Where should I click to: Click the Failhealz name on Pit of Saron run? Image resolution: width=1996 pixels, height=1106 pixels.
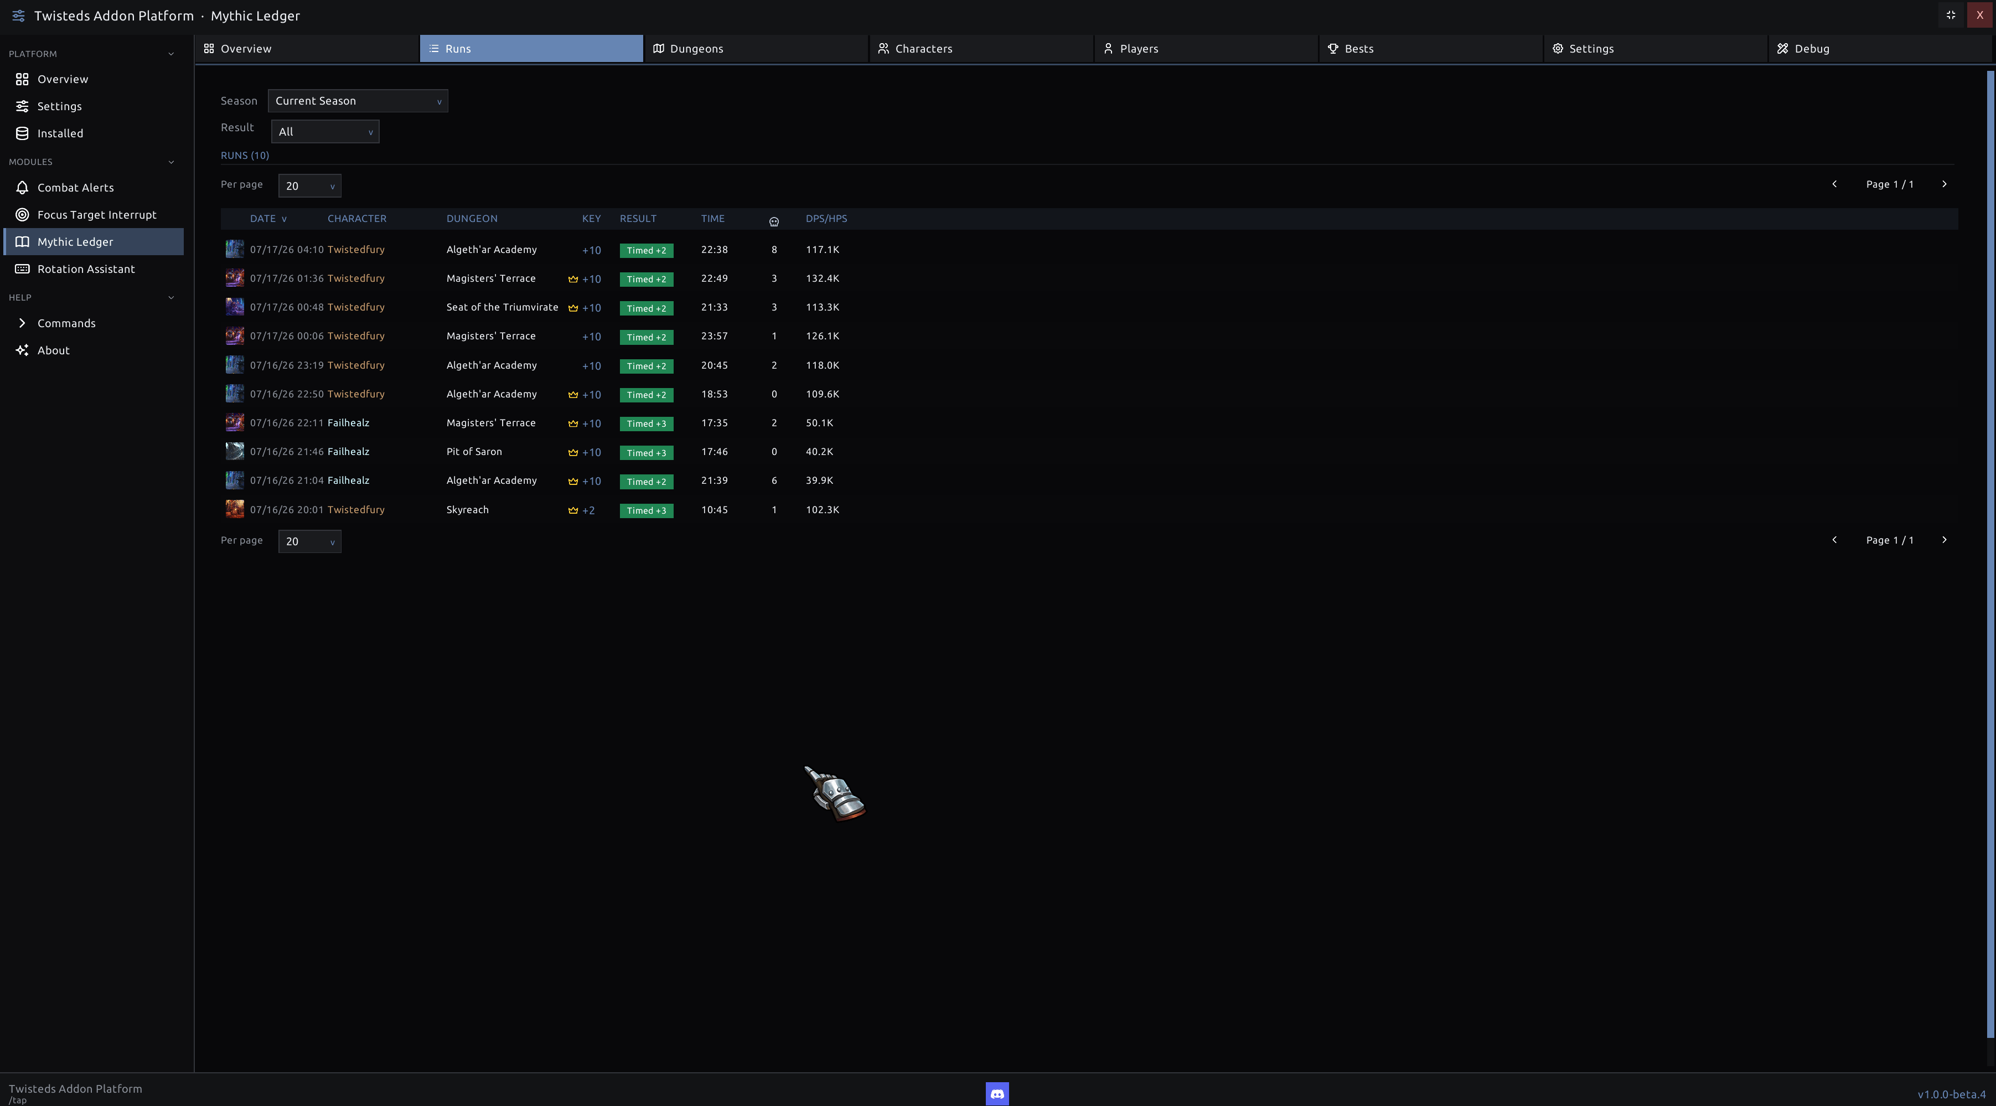coord(348,452)
